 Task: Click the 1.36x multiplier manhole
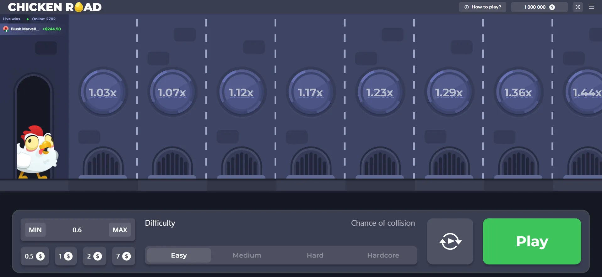tap(518, 92)
